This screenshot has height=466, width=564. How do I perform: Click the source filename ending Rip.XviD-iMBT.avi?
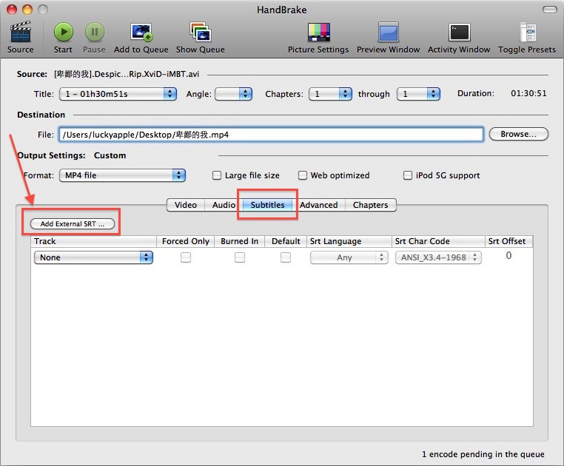[x=127, y=74]
